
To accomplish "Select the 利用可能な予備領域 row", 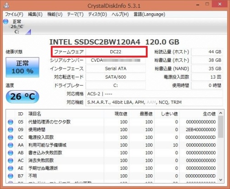I will coord(112,145).
